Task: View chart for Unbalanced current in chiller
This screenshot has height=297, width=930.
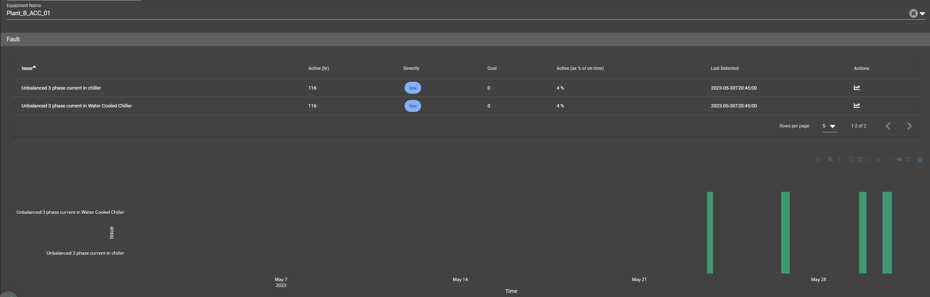Action: [x=857, y=88]
